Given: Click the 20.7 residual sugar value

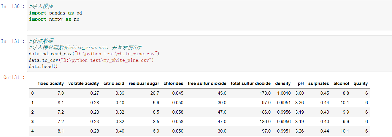Looking at the screenshot, I should click(x=155, y=93).
